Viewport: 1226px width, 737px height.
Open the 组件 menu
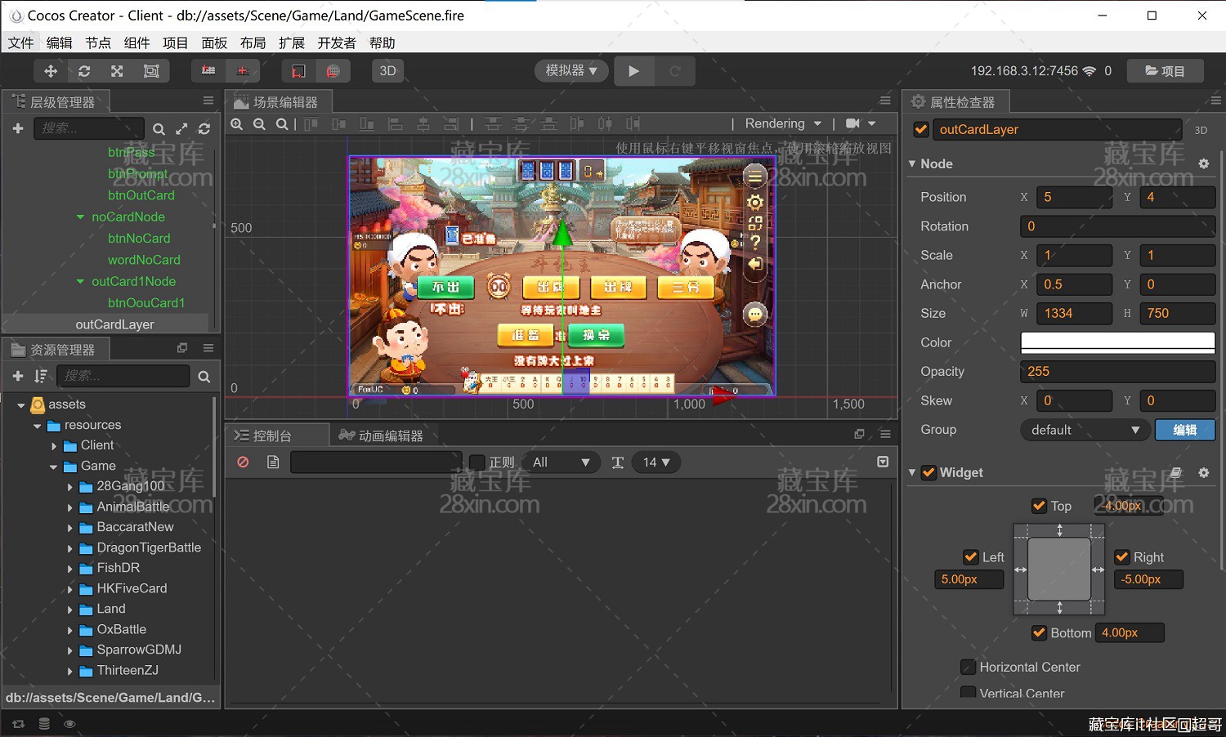click(x=136, y=42)
